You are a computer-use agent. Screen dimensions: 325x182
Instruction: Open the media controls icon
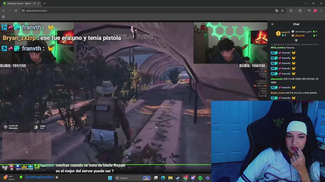coord(309,11)
